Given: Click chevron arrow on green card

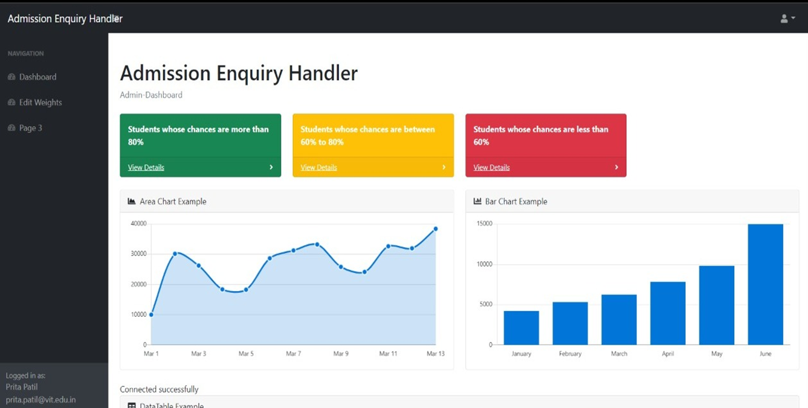Looking at the screenshot, I should click(271, 167).
